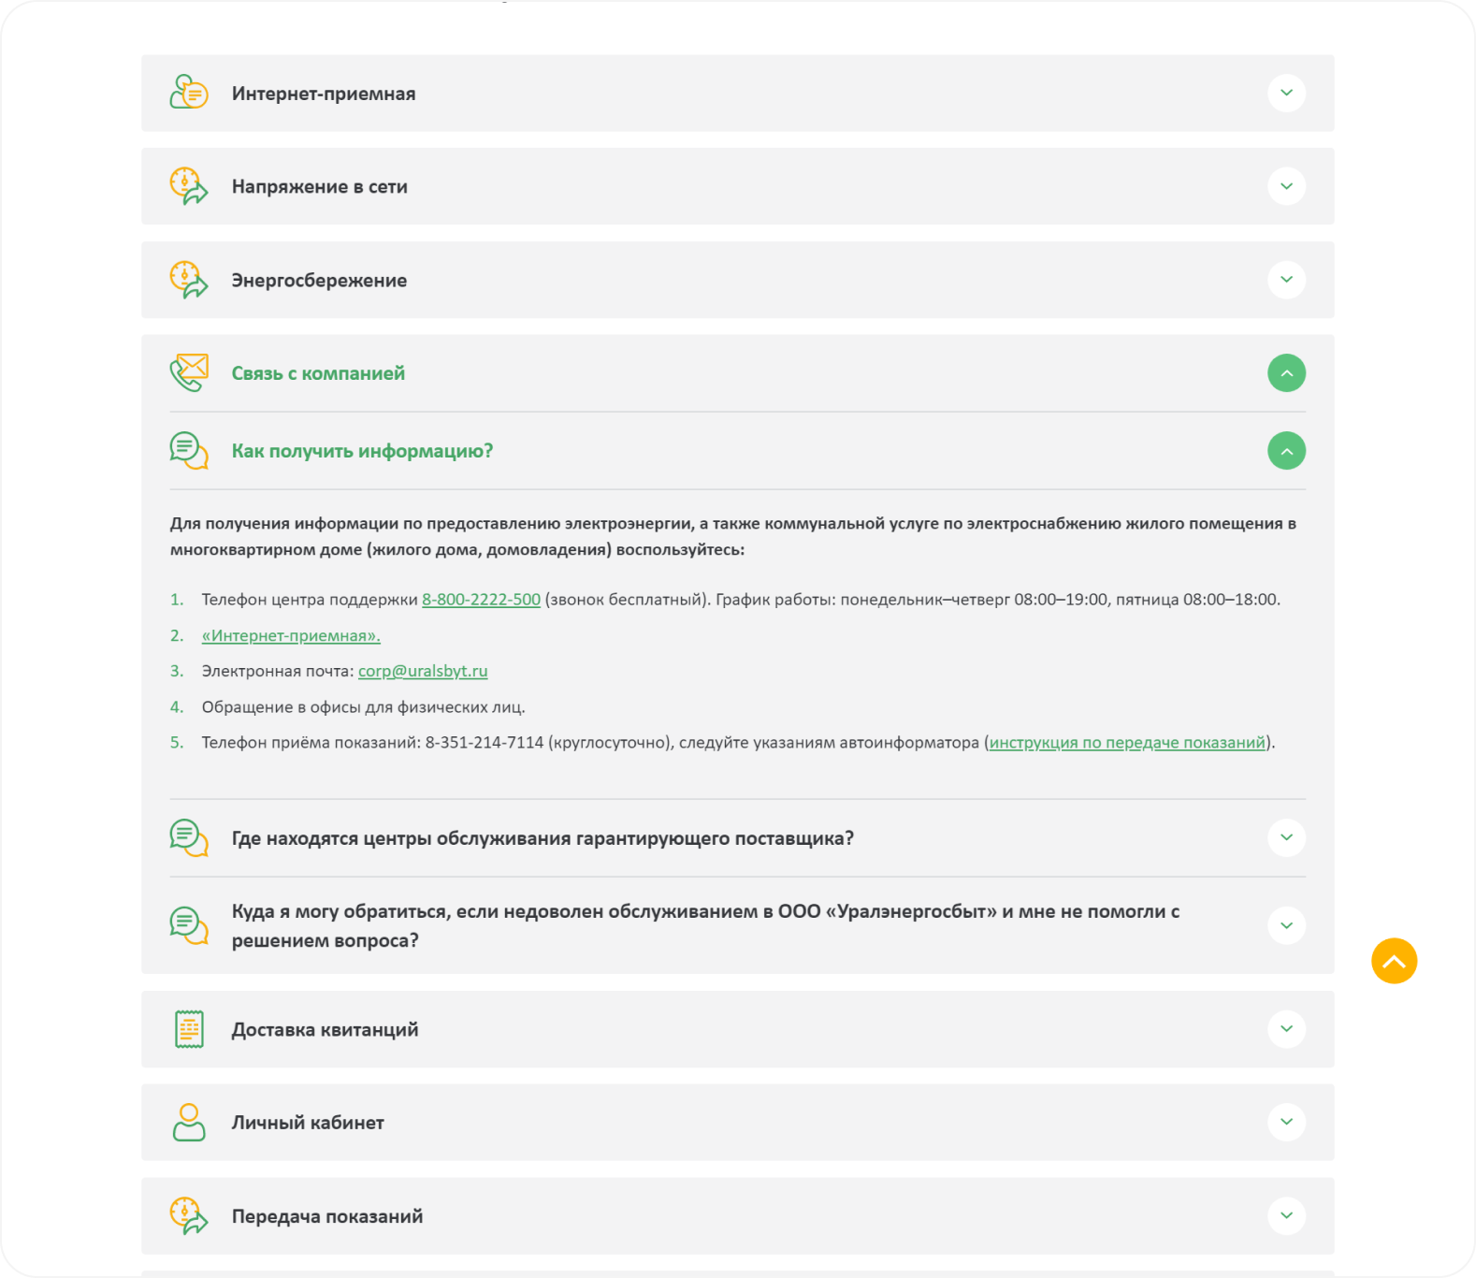Screen dimensions: 1476x1278
Task: Click the corp@uralsbyt.ru email link
Action: tap(423, 672)
